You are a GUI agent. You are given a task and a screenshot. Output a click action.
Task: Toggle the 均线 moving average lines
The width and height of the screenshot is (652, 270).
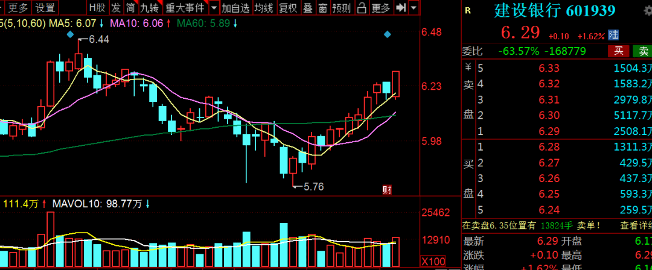pyautogui.click(x=264, y=7)
